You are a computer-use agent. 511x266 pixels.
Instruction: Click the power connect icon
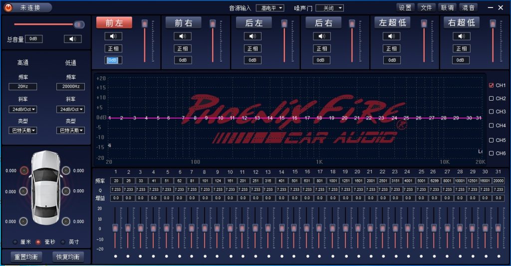click(x=8, y=7)
